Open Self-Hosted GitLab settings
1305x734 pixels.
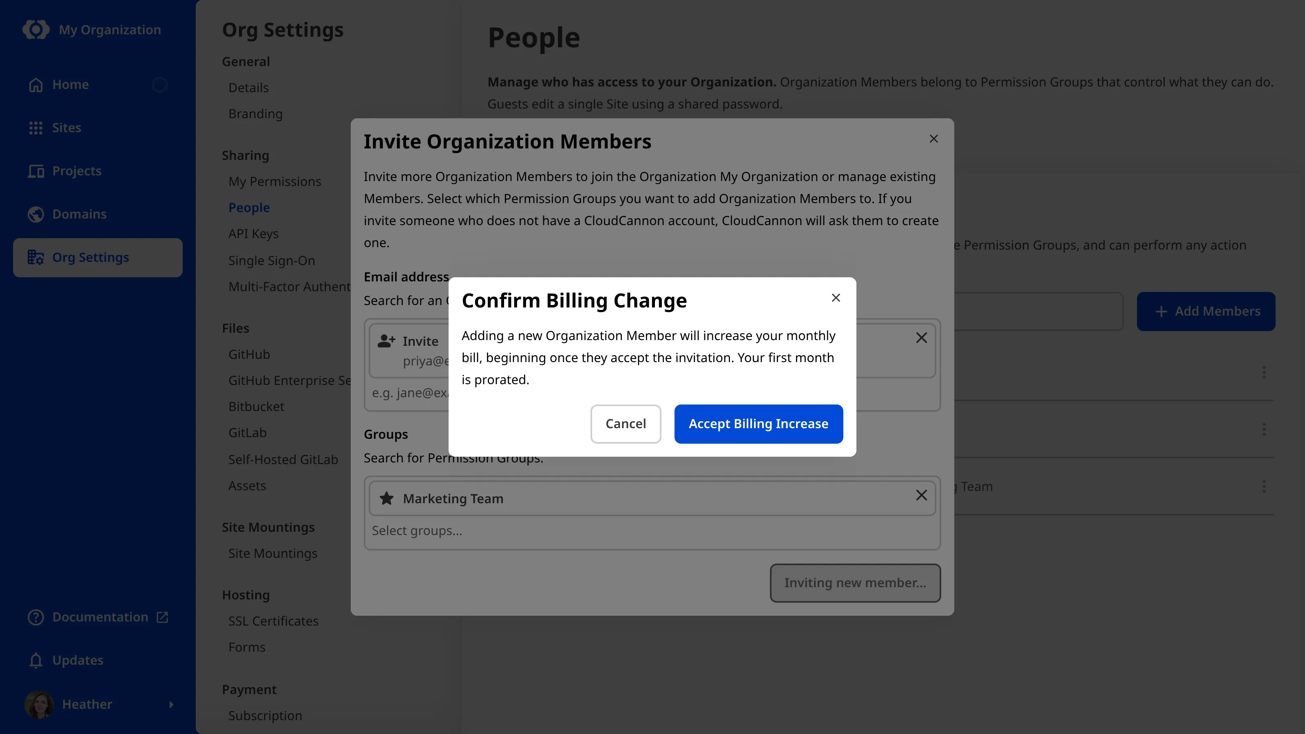click(283, 460)
